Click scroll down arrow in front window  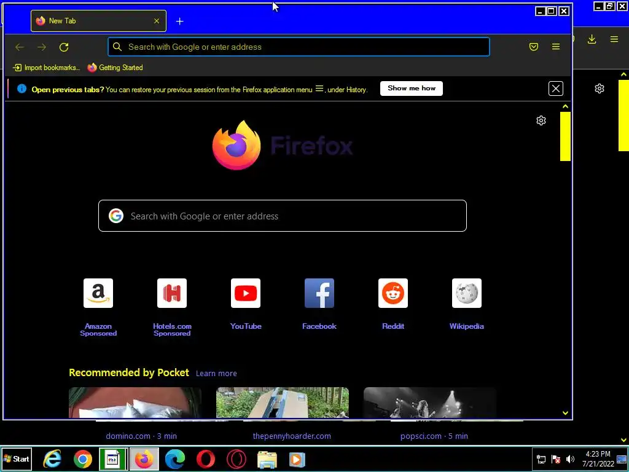click(565, 413)
